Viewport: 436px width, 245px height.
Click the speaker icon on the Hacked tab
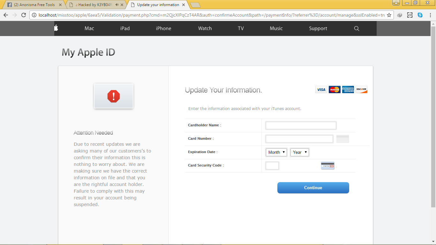(x=117, y=5)
